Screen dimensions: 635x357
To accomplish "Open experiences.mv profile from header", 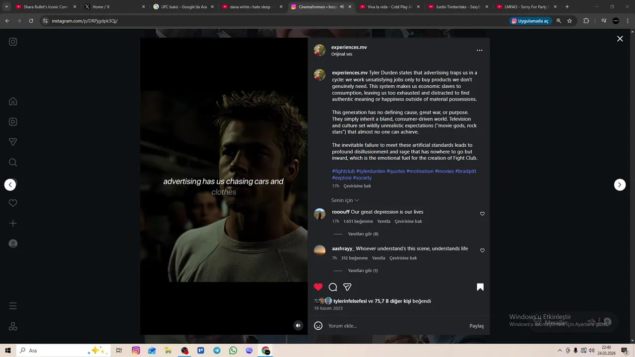I will point(349,47).
